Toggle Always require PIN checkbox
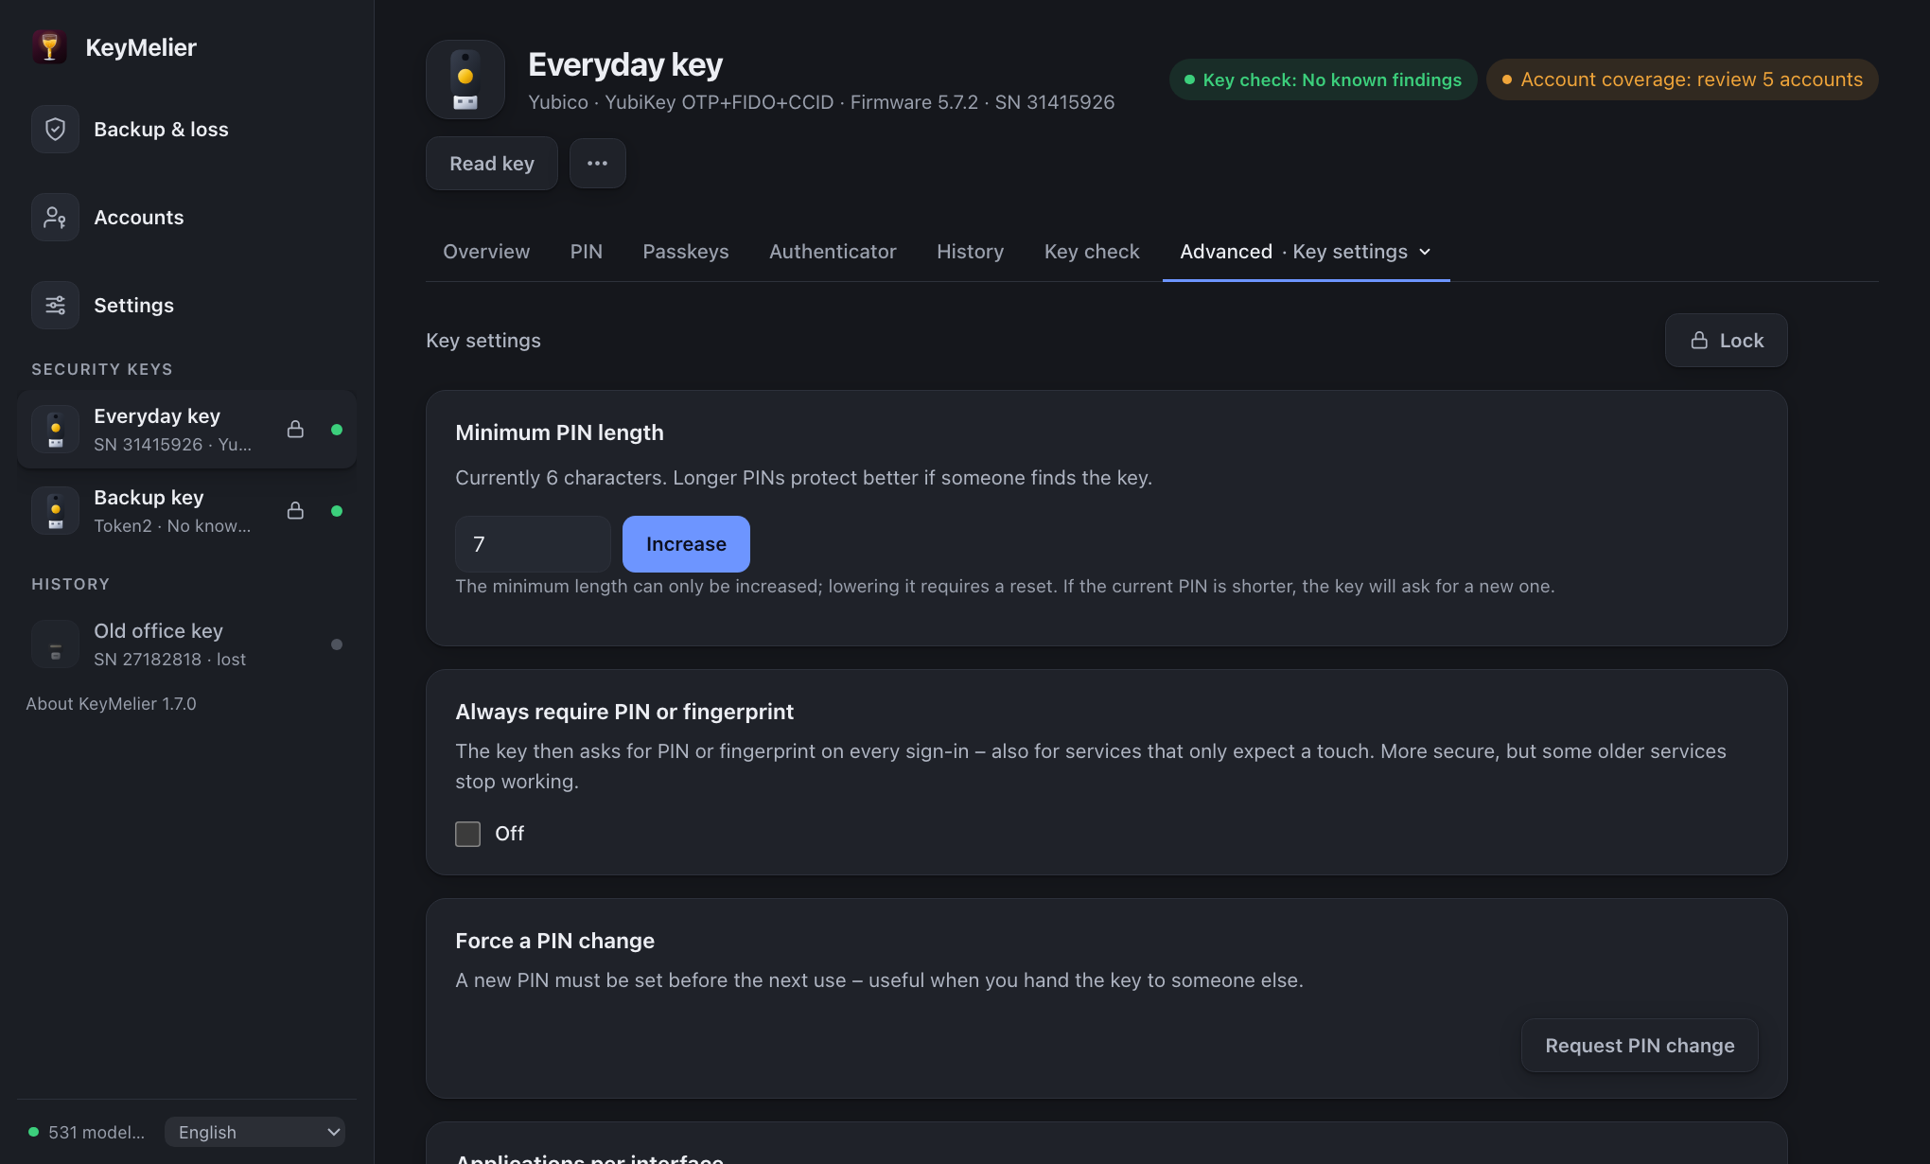This screenshot has width=1930, height=1164. point(467,834)
